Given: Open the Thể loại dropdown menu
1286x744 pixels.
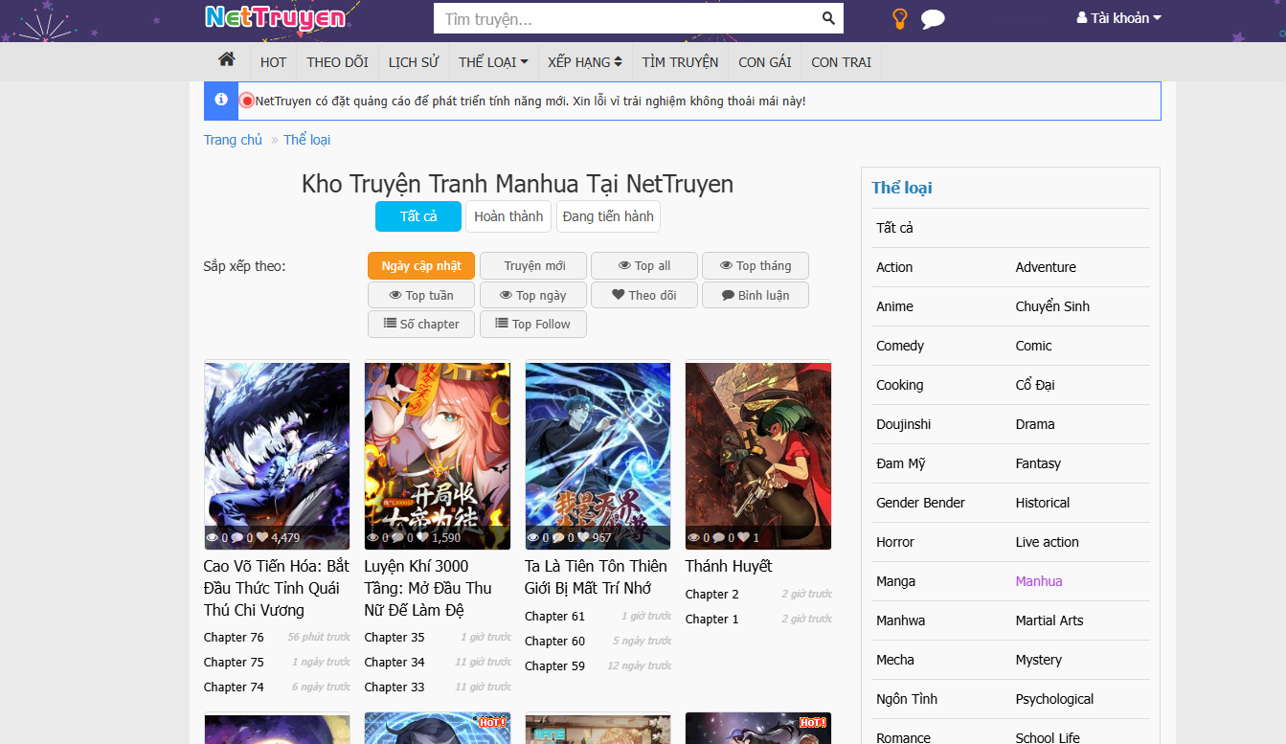Looking at the screenshot, I should [493, 62].
